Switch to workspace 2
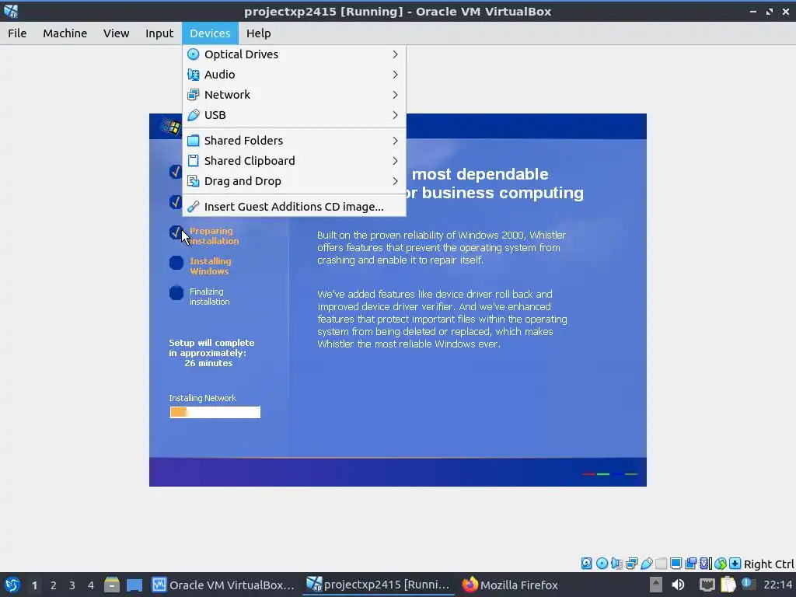This screenshot has width=796, height=597. point(54,585)
